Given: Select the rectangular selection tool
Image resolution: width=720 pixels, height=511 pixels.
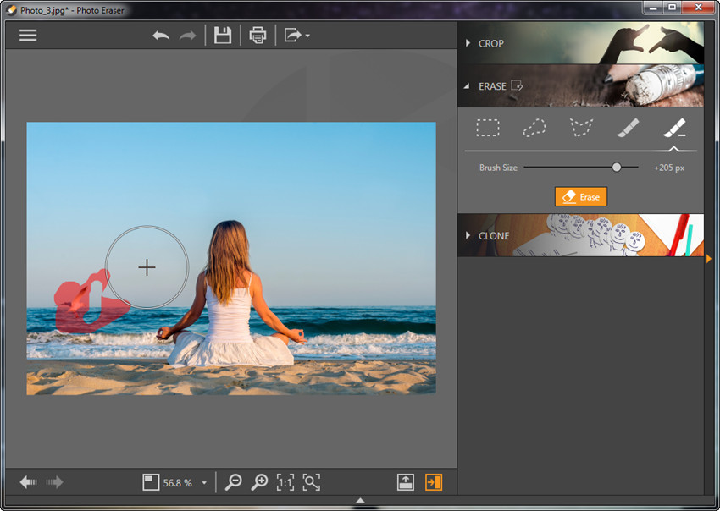Looking at the screenshot, I should 488,128.
